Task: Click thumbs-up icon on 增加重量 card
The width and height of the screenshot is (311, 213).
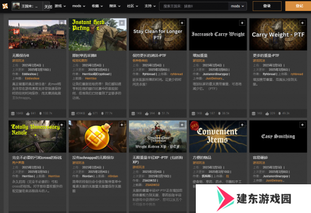Action: 207,114
